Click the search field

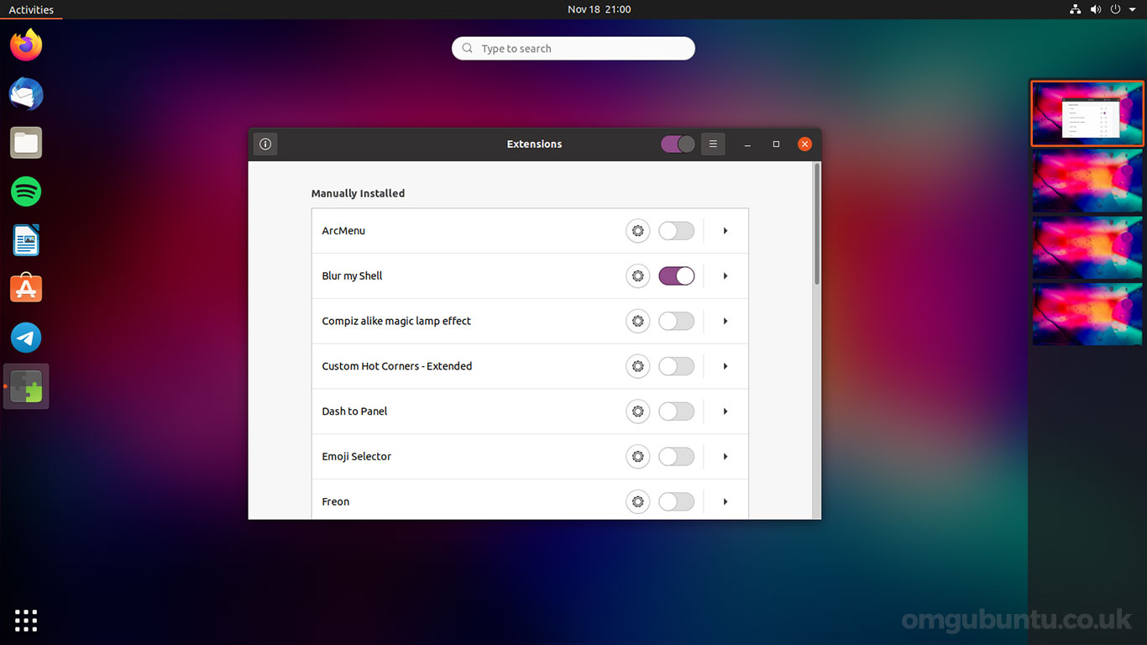pyautogui.click(x=573, y=49)
